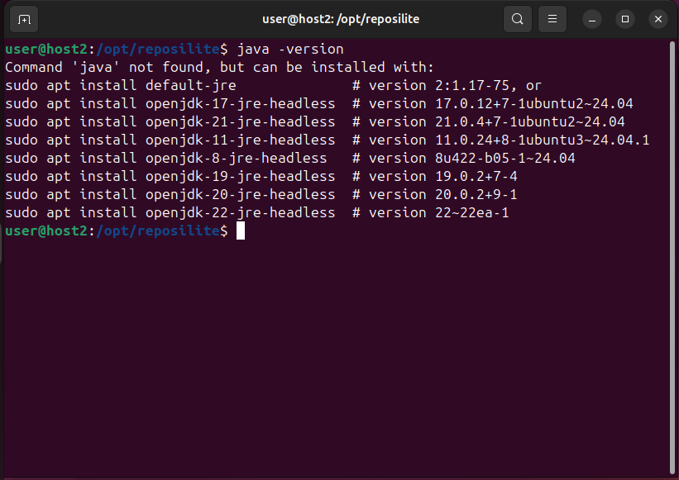Click version '21.0.4+7-1ubuntu2~24.04' text
The height and width of the screenshot is (480, 679).
[x=530, y=122]
